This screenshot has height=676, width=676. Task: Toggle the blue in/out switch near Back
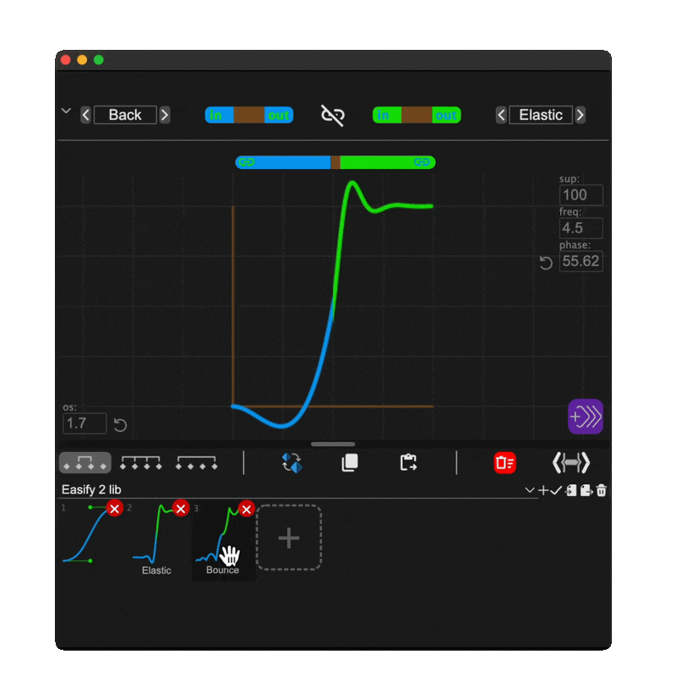(x=249, y=115)
